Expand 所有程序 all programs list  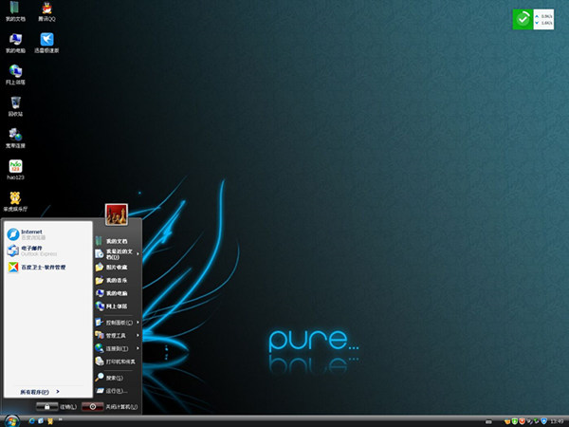tap(40, 391)
